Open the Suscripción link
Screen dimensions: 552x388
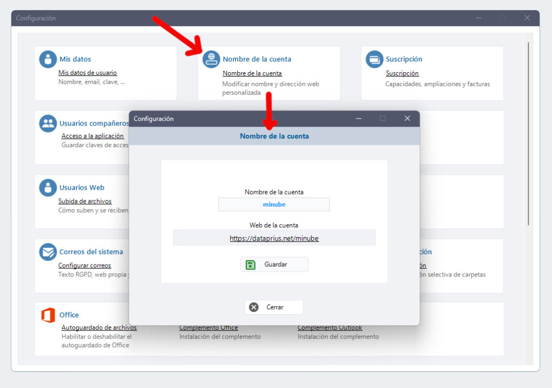(402, 73)
